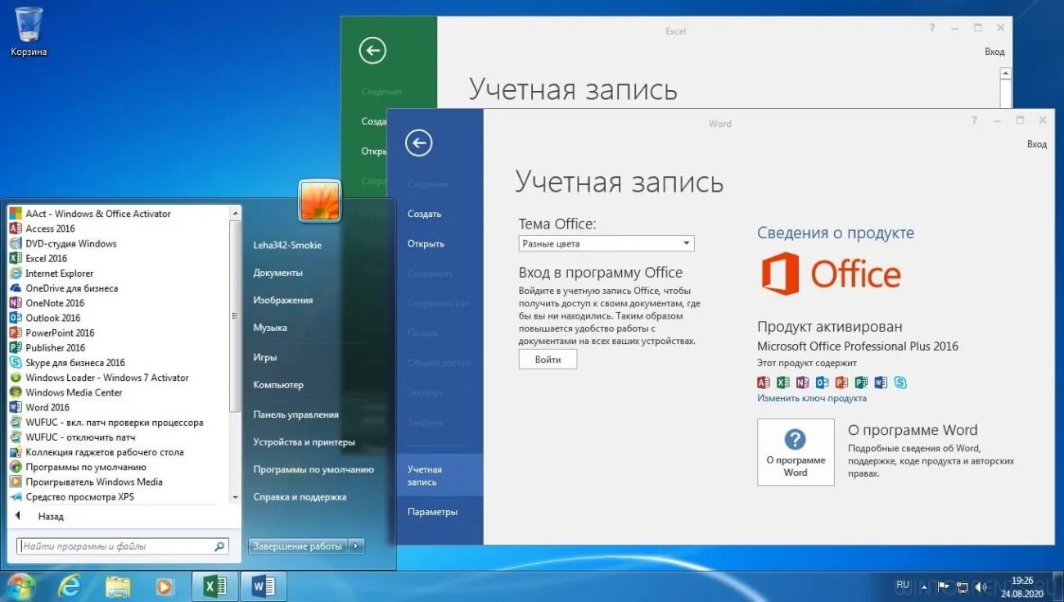Click the Word icon in the product contents
The width and height of the screenshot is (1064, 602).
click(881, 382)
